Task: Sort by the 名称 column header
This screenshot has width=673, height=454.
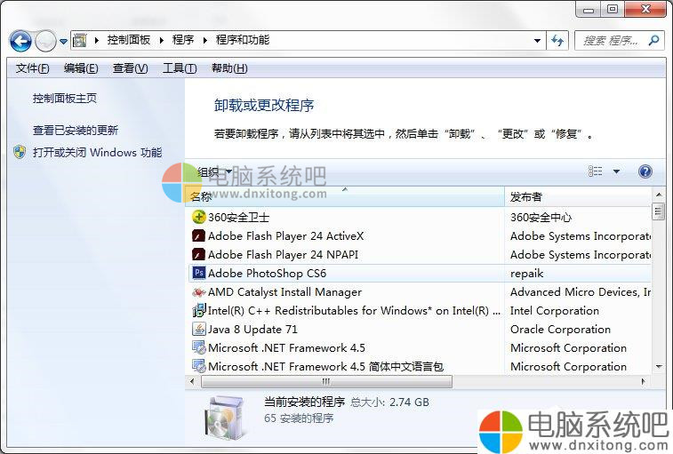Action: [346, 196]
